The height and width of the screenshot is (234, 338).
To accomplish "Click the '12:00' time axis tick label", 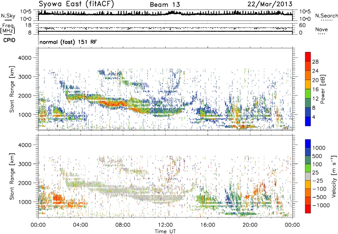I will pos(165,225).
